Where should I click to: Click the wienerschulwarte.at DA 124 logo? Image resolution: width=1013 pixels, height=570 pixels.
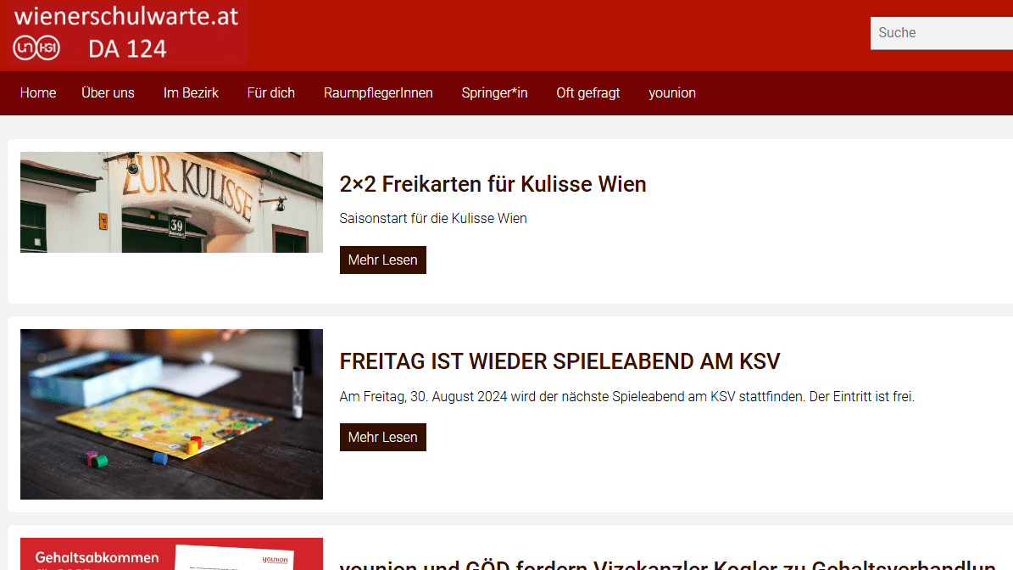[x=126, y=33]
